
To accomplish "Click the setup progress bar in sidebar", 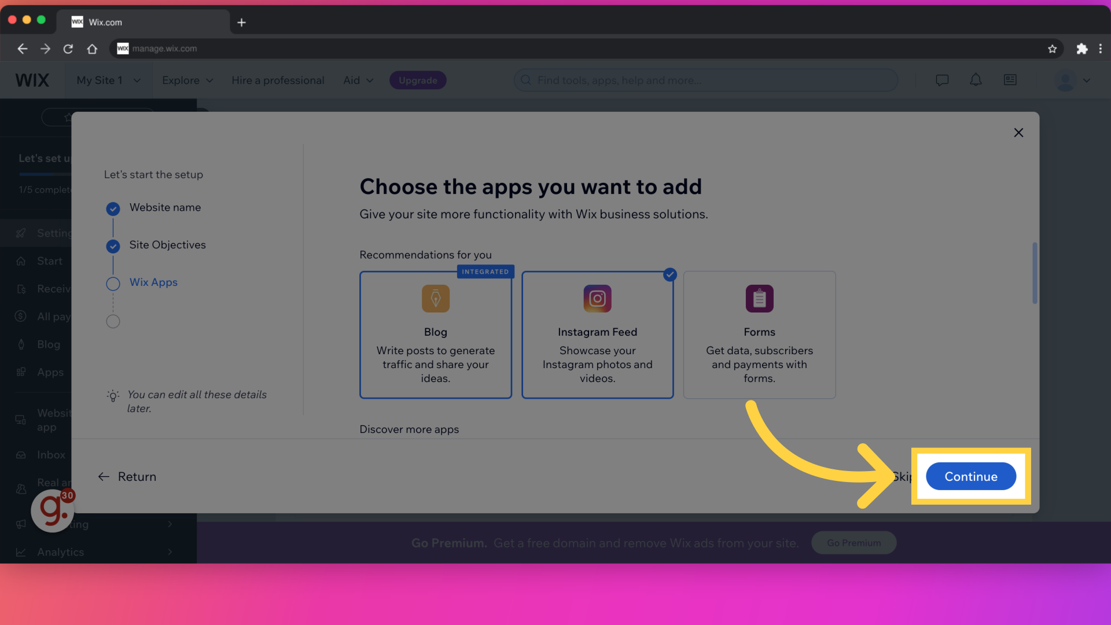I will (x=45, y=174).
